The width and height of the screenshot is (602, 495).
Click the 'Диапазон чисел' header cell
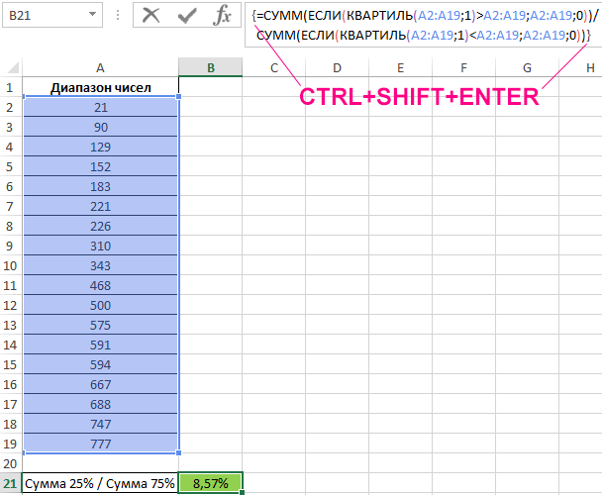pyautogui.click(x=101, y=87)
